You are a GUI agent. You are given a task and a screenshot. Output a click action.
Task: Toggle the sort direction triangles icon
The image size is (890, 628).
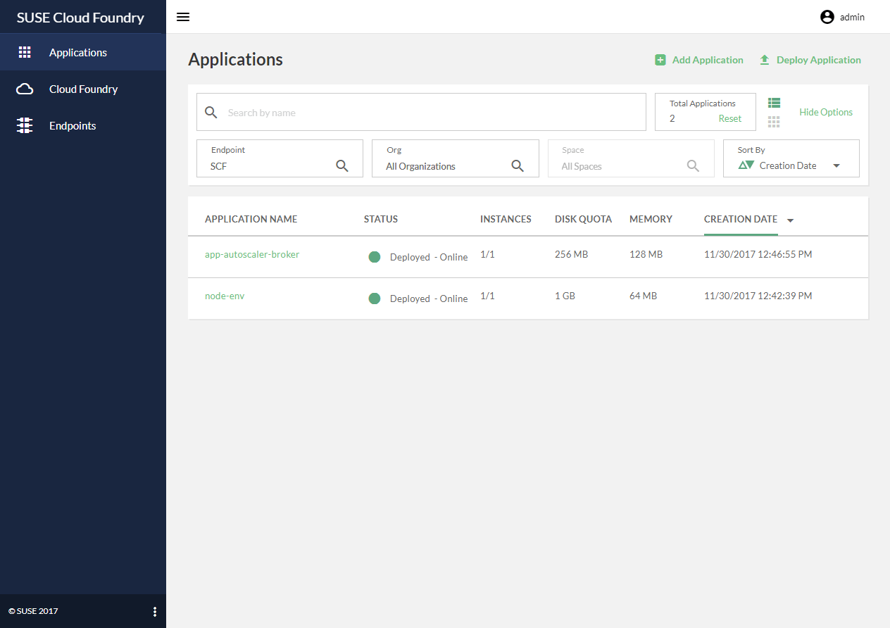pos(746,165)
